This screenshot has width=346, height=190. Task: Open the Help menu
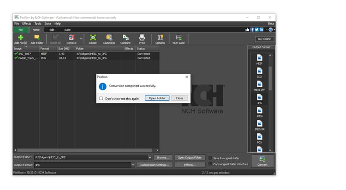pos(58,24)
